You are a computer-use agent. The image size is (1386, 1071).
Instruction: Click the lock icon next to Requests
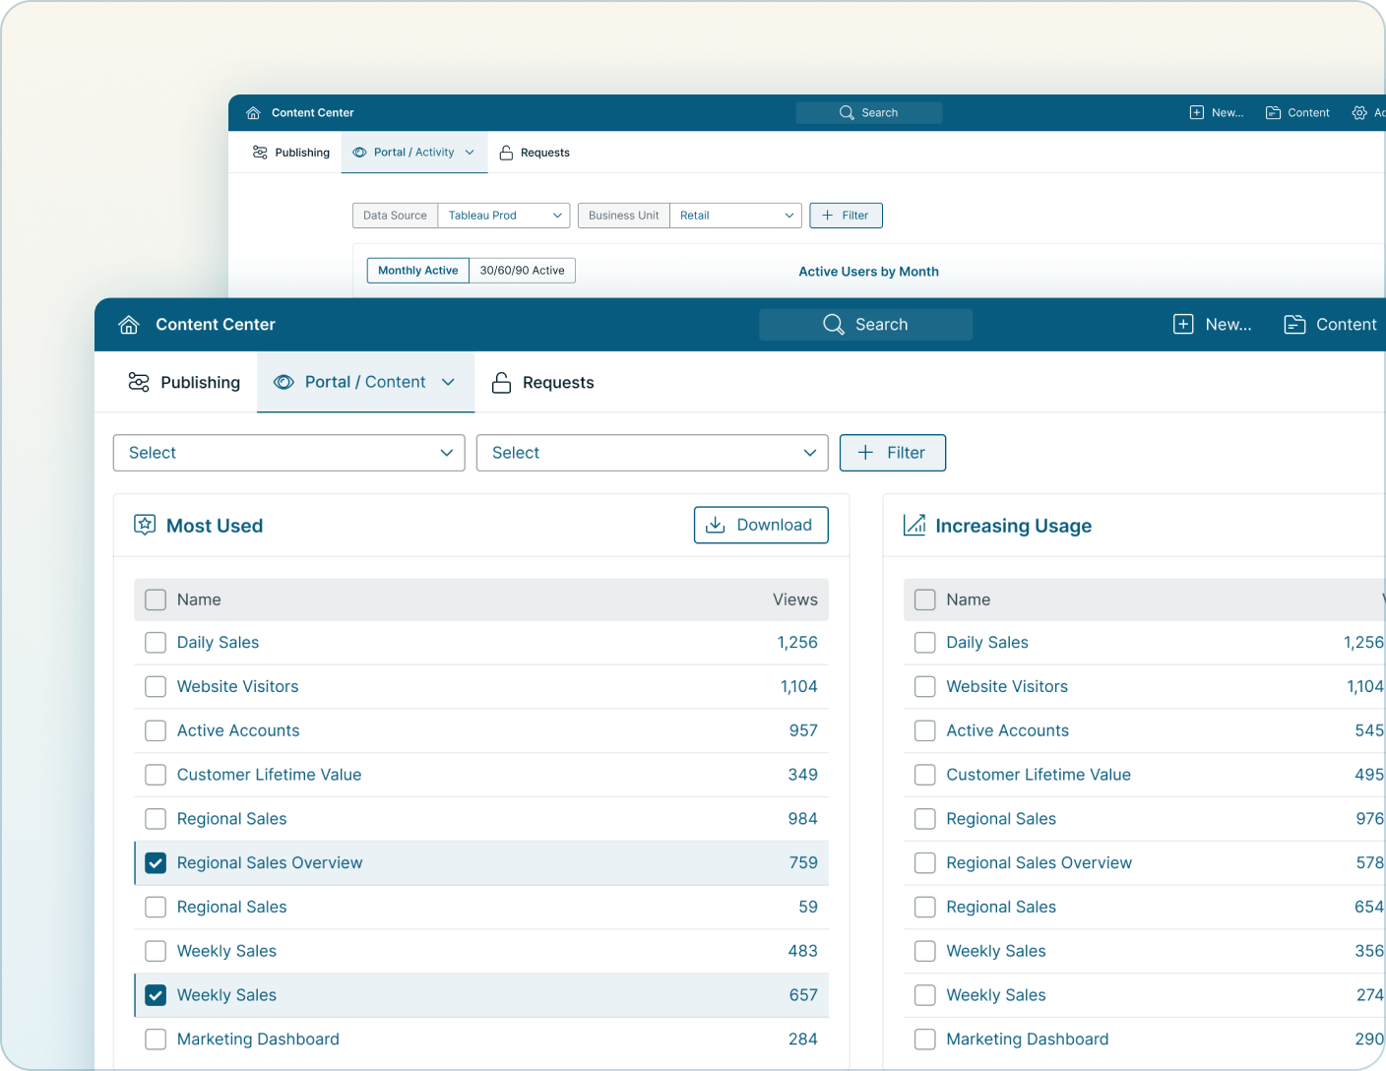tap(502, 383)
